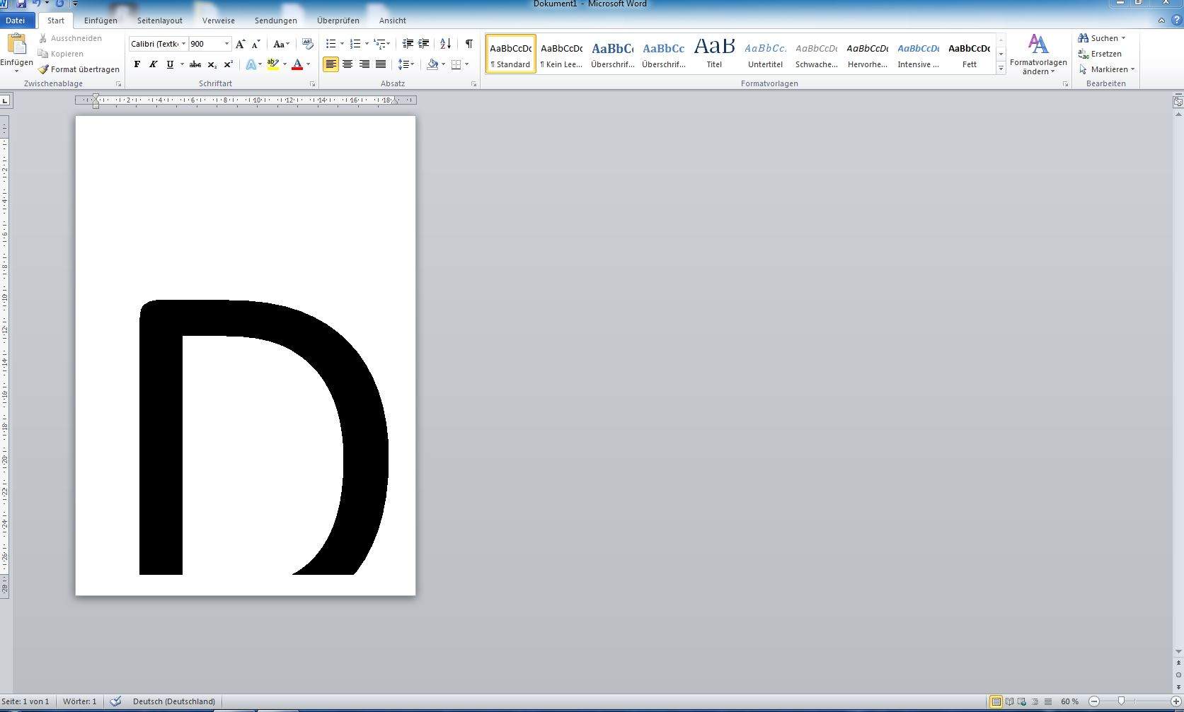Open the Seitenlayout ribbon tab
Image resolution: width=1184 pixels, height=712 pixels.
159,21
